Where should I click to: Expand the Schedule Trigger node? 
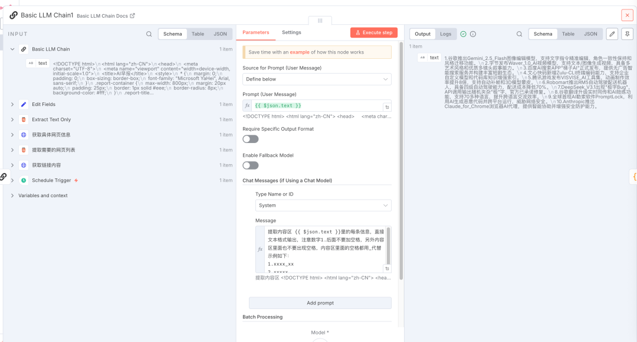12,180
